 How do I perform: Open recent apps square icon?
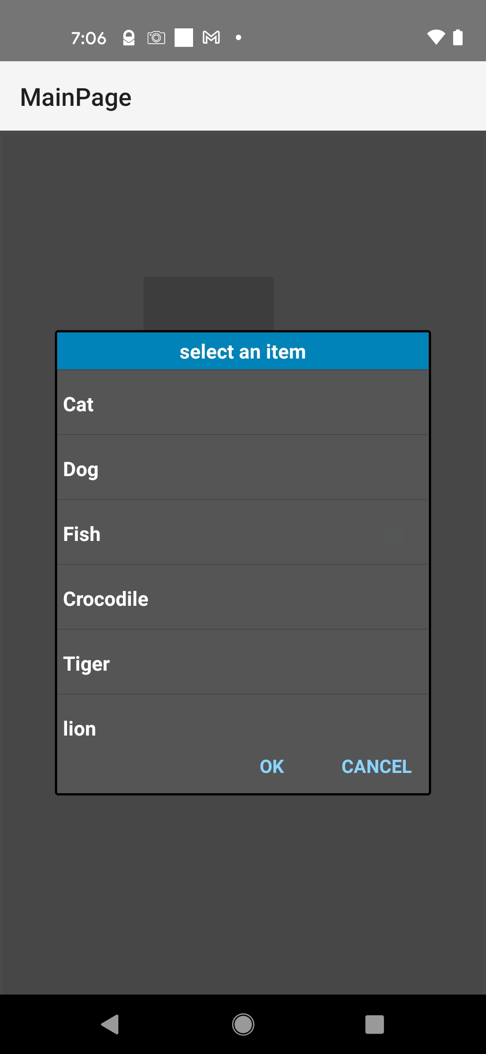click(x=374, y=1025)
